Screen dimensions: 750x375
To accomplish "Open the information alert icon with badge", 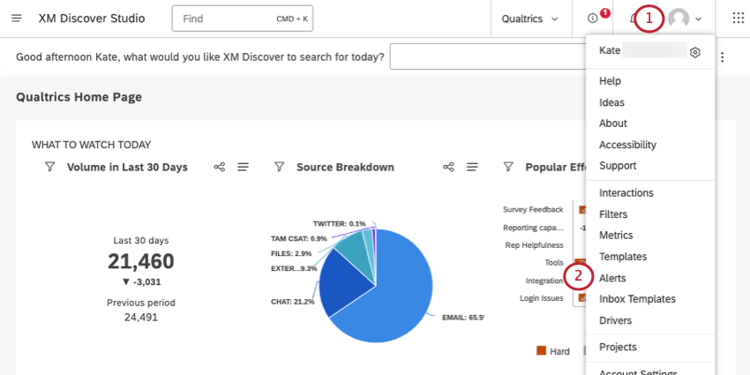I will tap(593, 19).
